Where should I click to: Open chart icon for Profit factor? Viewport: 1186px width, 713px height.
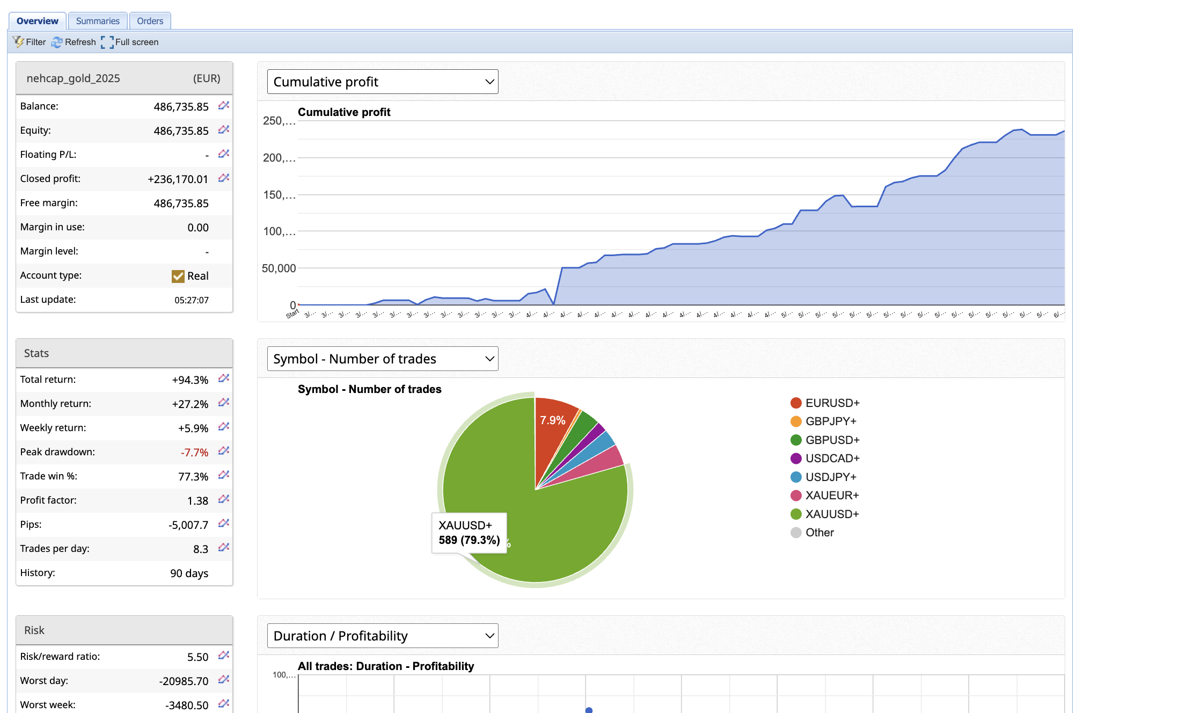pyautogui.click(x=224, y=500)
